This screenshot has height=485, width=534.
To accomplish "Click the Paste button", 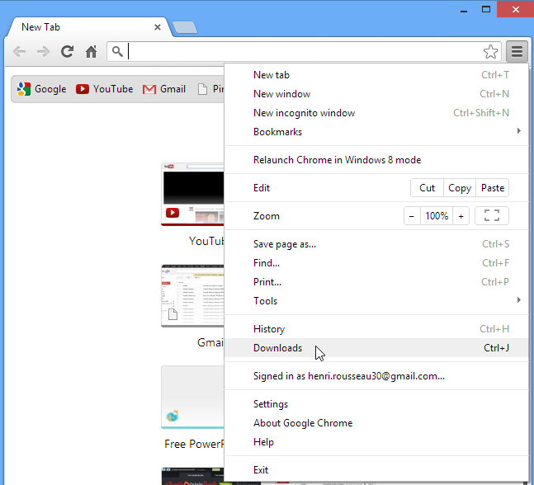I will pyautogui.click(x=493, y=188).
